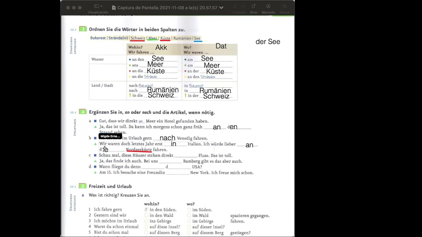The height and width of the screenshot is (237, 422).
Task: Show the Marcado markup toolbar
Action: click(x=268, y=6)
